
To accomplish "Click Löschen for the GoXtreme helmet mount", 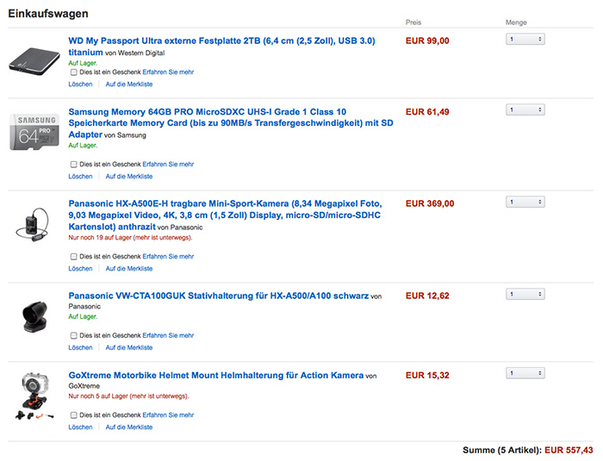I will point(80,427).
